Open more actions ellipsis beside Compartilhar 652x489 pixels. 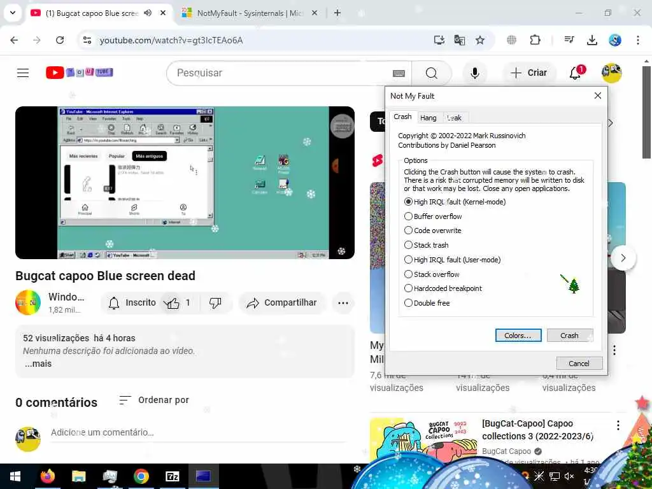coord(343,302)
